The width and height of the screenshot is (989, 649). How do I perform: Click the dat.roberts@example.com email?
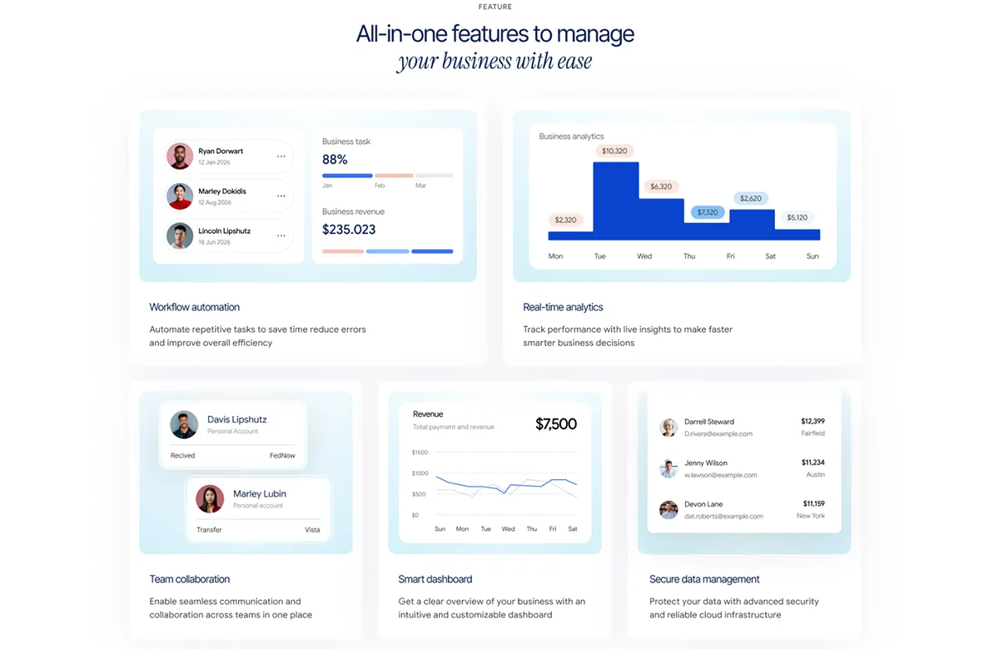click(723, 516)
